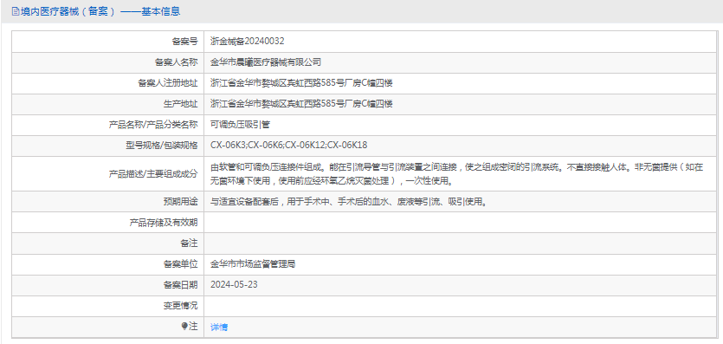Click the 预期用途 row label

click(x=180, y=202)
